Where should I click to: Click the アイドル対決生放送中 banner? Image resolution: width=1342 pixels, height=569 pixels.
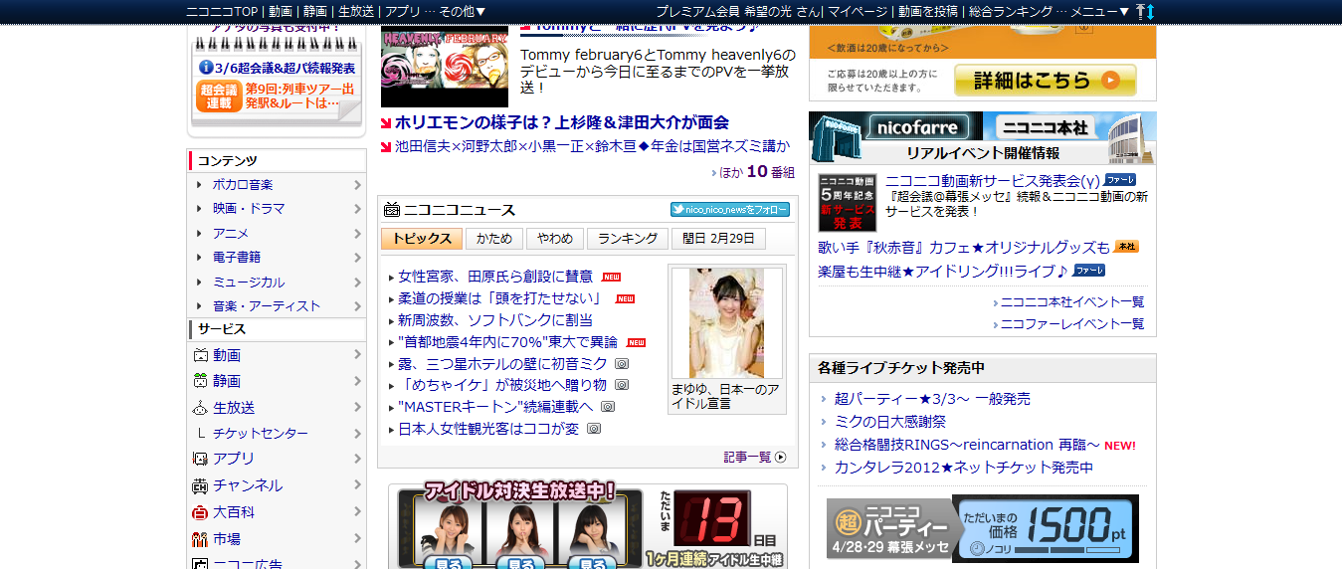pos(588,526)
